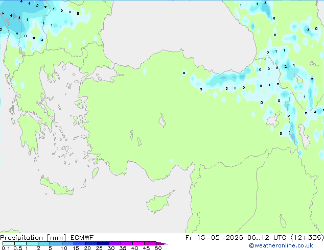
Task: Select the 45–50 mm legend swatch
Action: click(150, 243)
